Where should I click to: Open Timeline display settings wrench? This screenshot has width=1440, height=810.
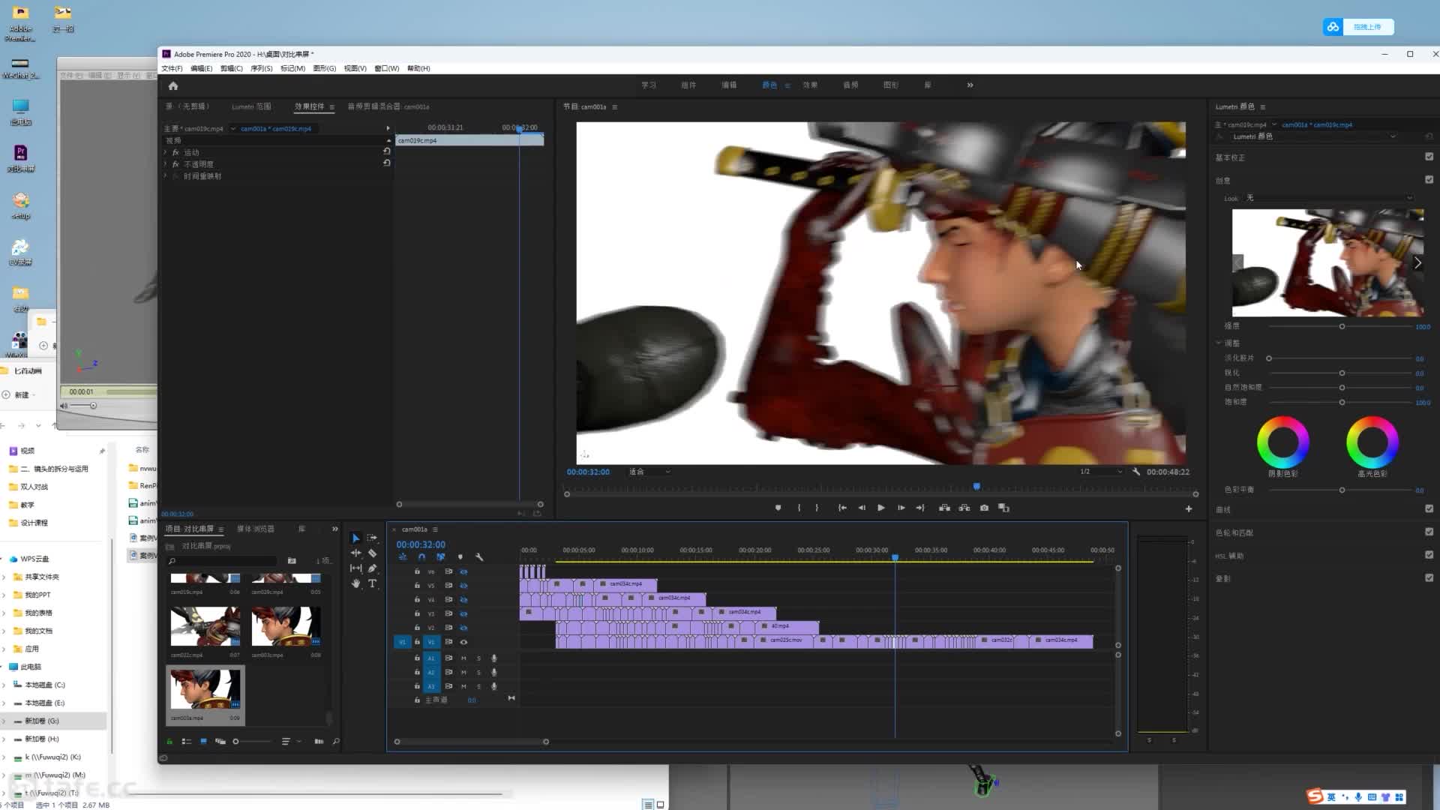click(480, 557)
